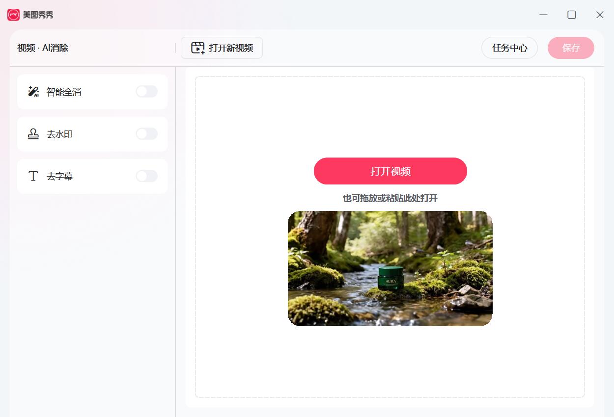Select the 去字幕 label
This screenshot has width=614, height=417.
60,176
